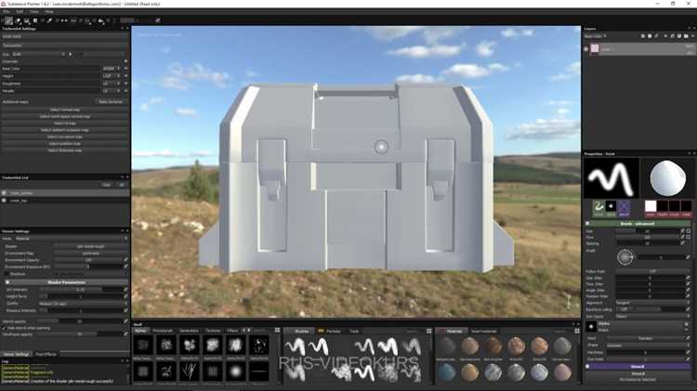Select the Polygon fill tool in toolbar
Viewport: 697px width, 391px height.
[35, 20]
